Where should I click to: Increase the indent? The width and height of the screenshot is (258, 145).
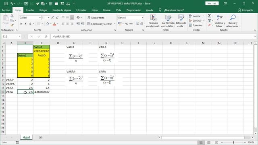tap(83, 24)
